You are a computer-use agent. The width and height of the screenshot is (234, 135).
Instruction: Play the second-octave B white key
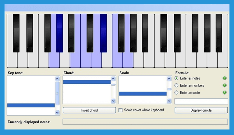pos(149,60)
